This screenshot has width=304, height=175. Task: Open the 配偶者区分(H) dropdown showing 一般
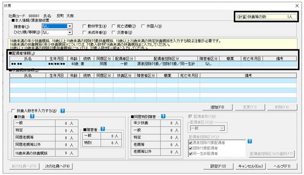pyautogui.click(x=222, y=128)
